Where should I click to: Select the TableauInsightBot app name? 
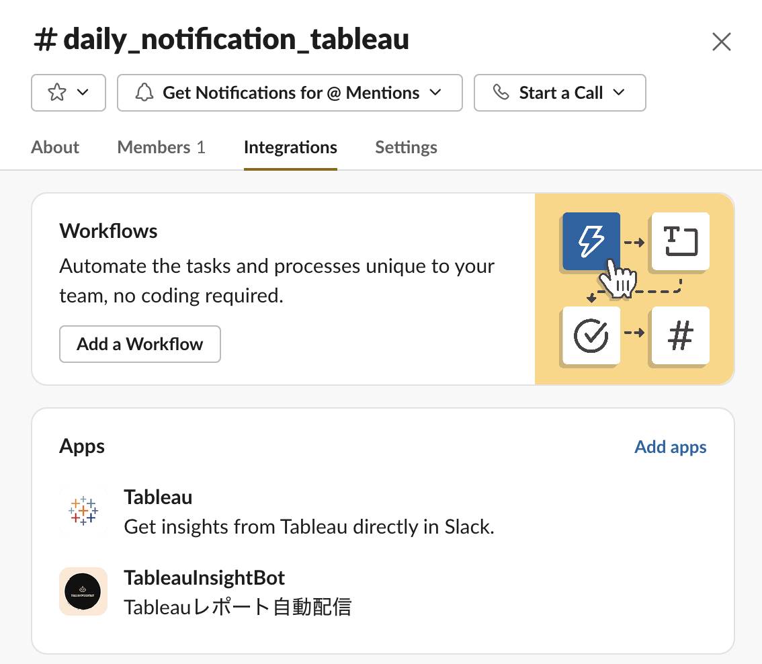pyautogui.click(x=204, y=578)
